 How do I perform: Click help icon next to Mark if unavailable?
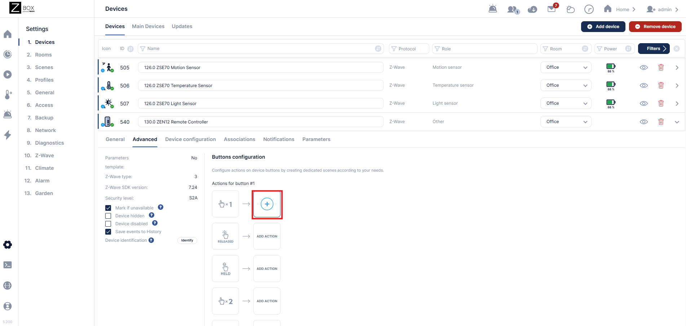[161, 207]
